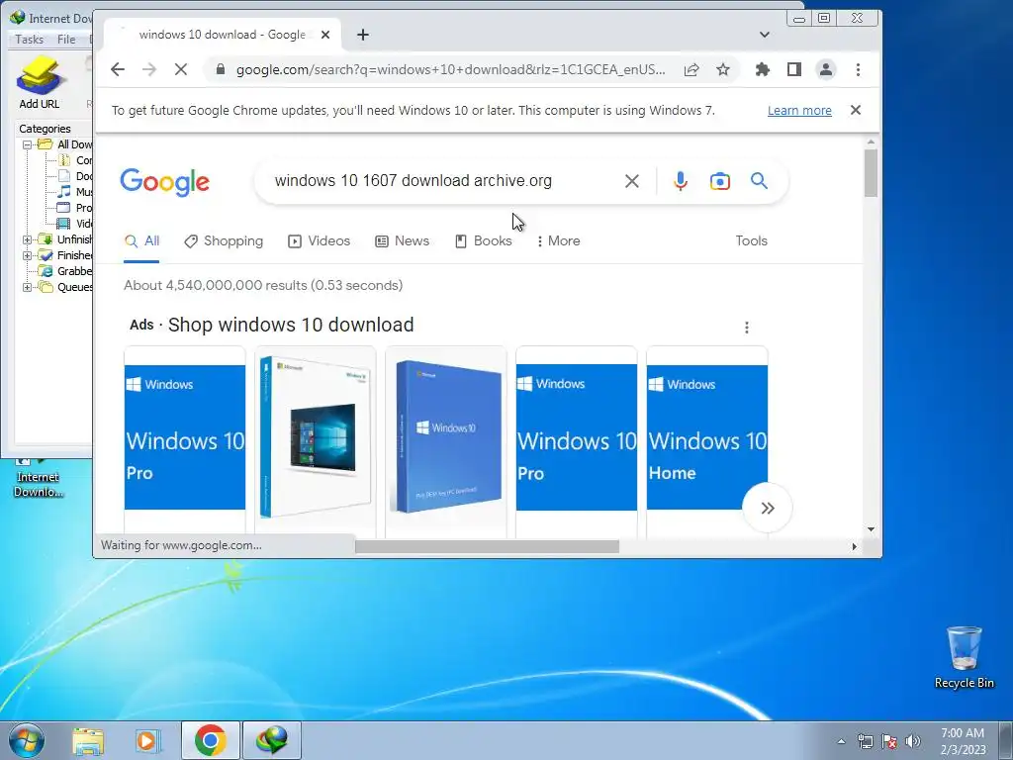Open the Windows Start button
Viewport: 1013px width, 760px height.
click(27, 740)
